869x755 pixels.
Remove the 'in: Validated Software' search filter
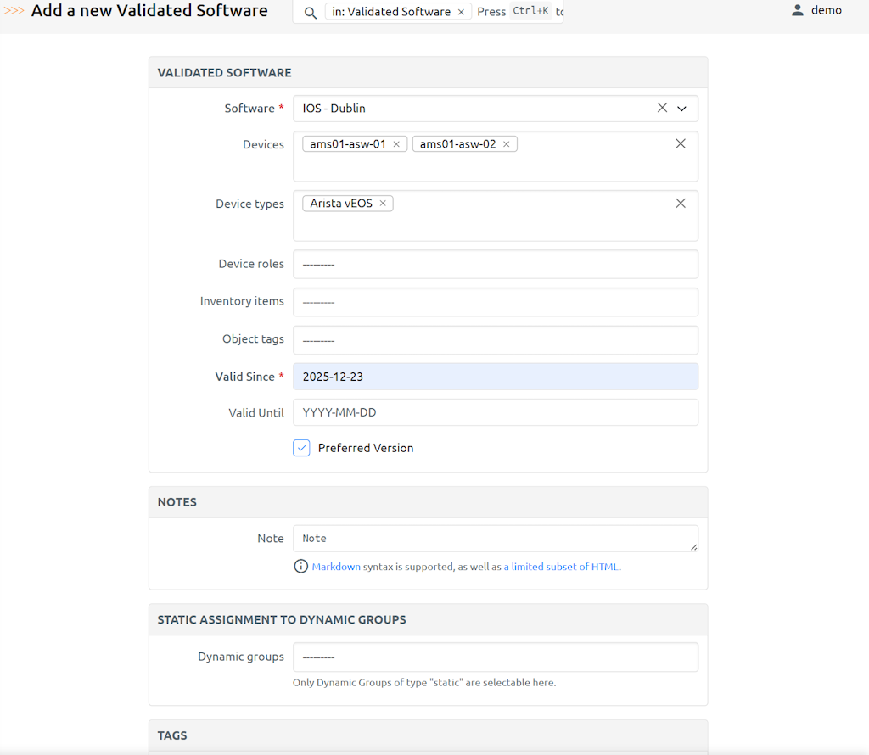point(461,12)
